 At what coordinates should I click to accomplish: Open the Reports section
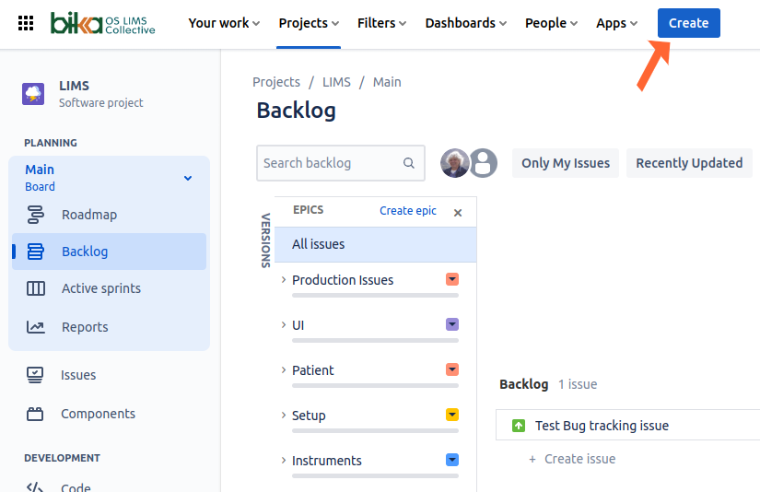point(84,327)
